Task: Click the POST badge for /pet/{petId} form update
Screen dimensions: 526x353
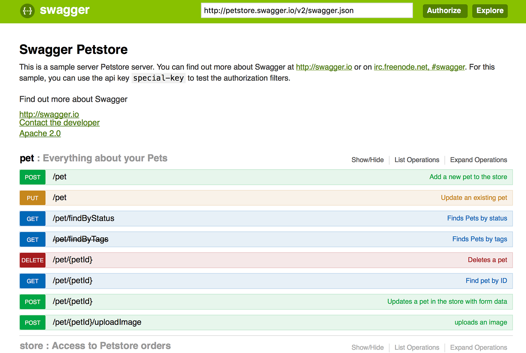Action: [x=33, y=302]
